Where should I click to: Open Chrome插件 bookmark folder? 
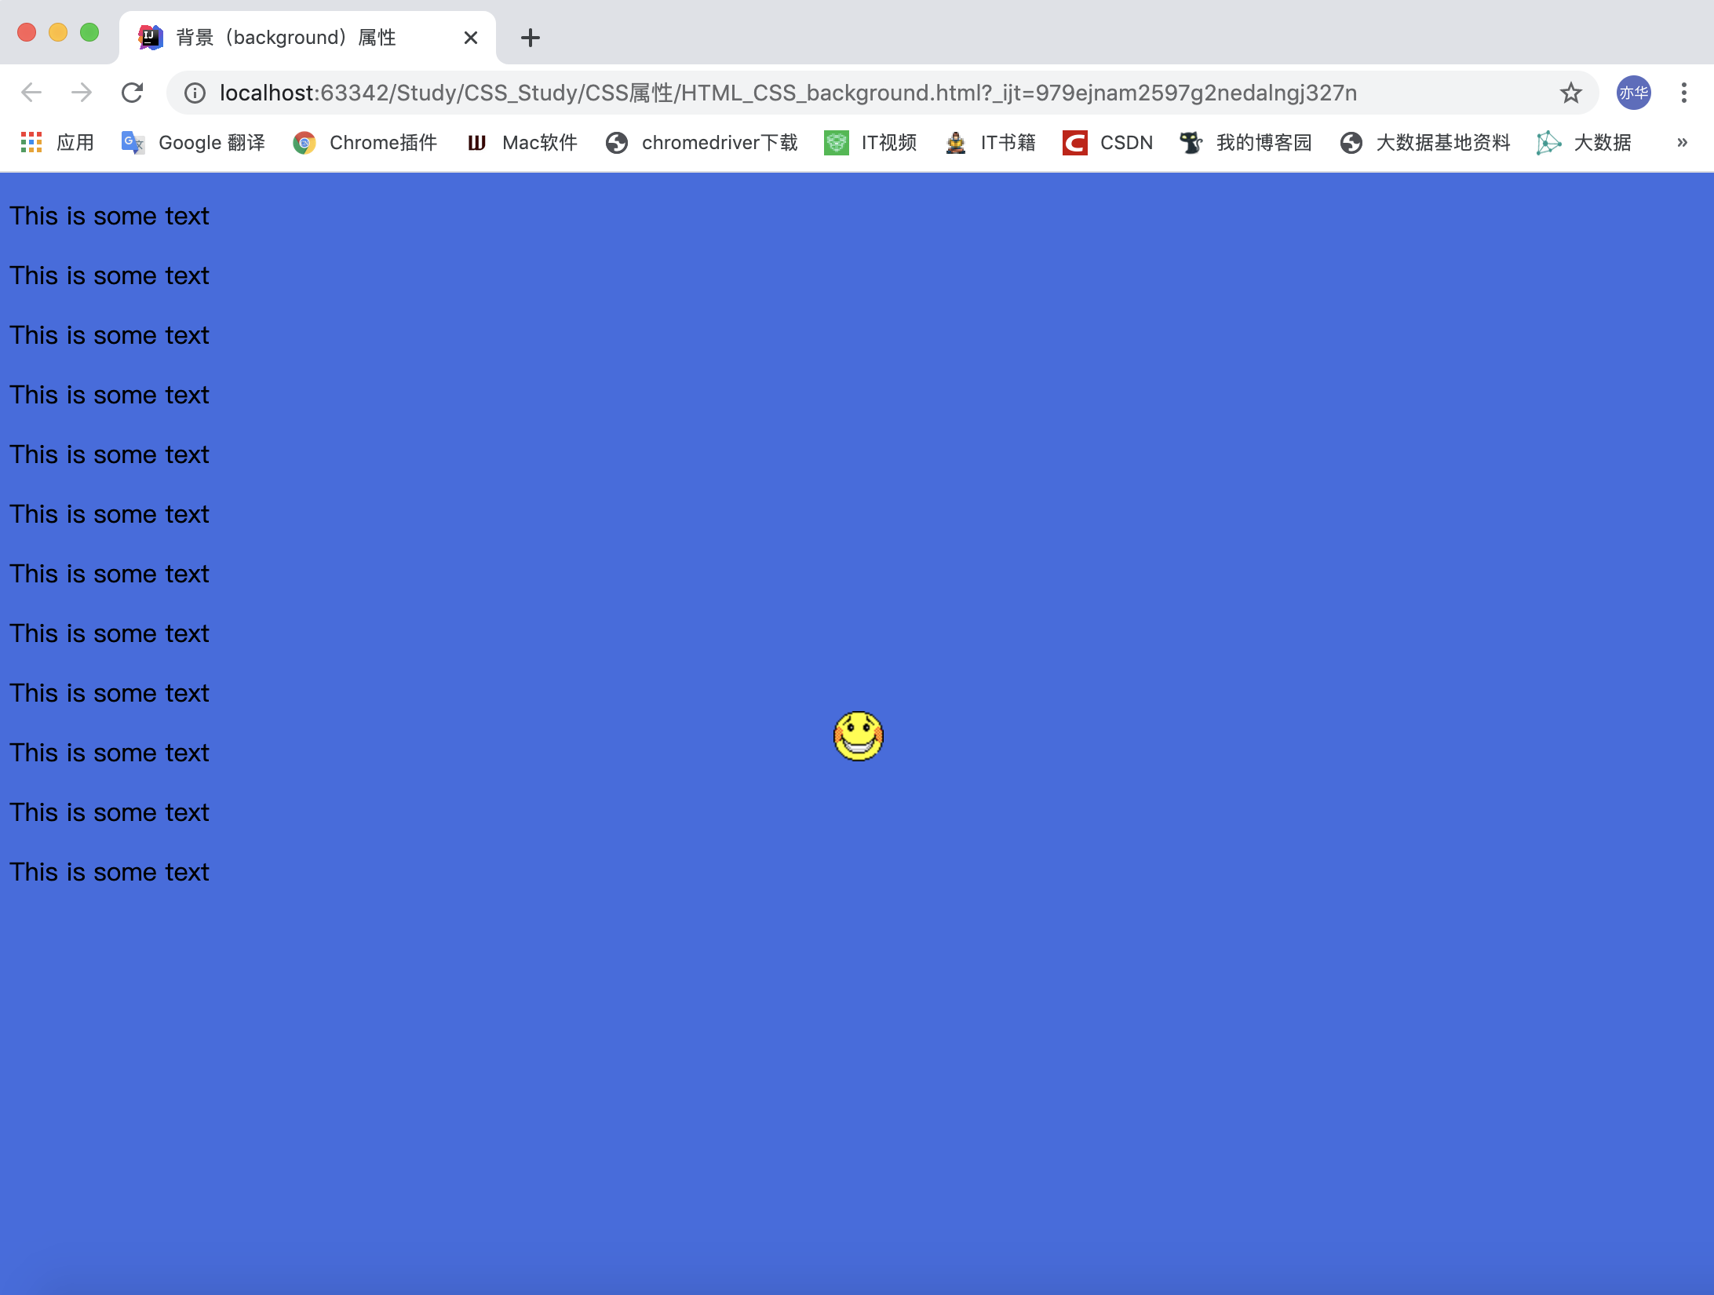(365, 143)
